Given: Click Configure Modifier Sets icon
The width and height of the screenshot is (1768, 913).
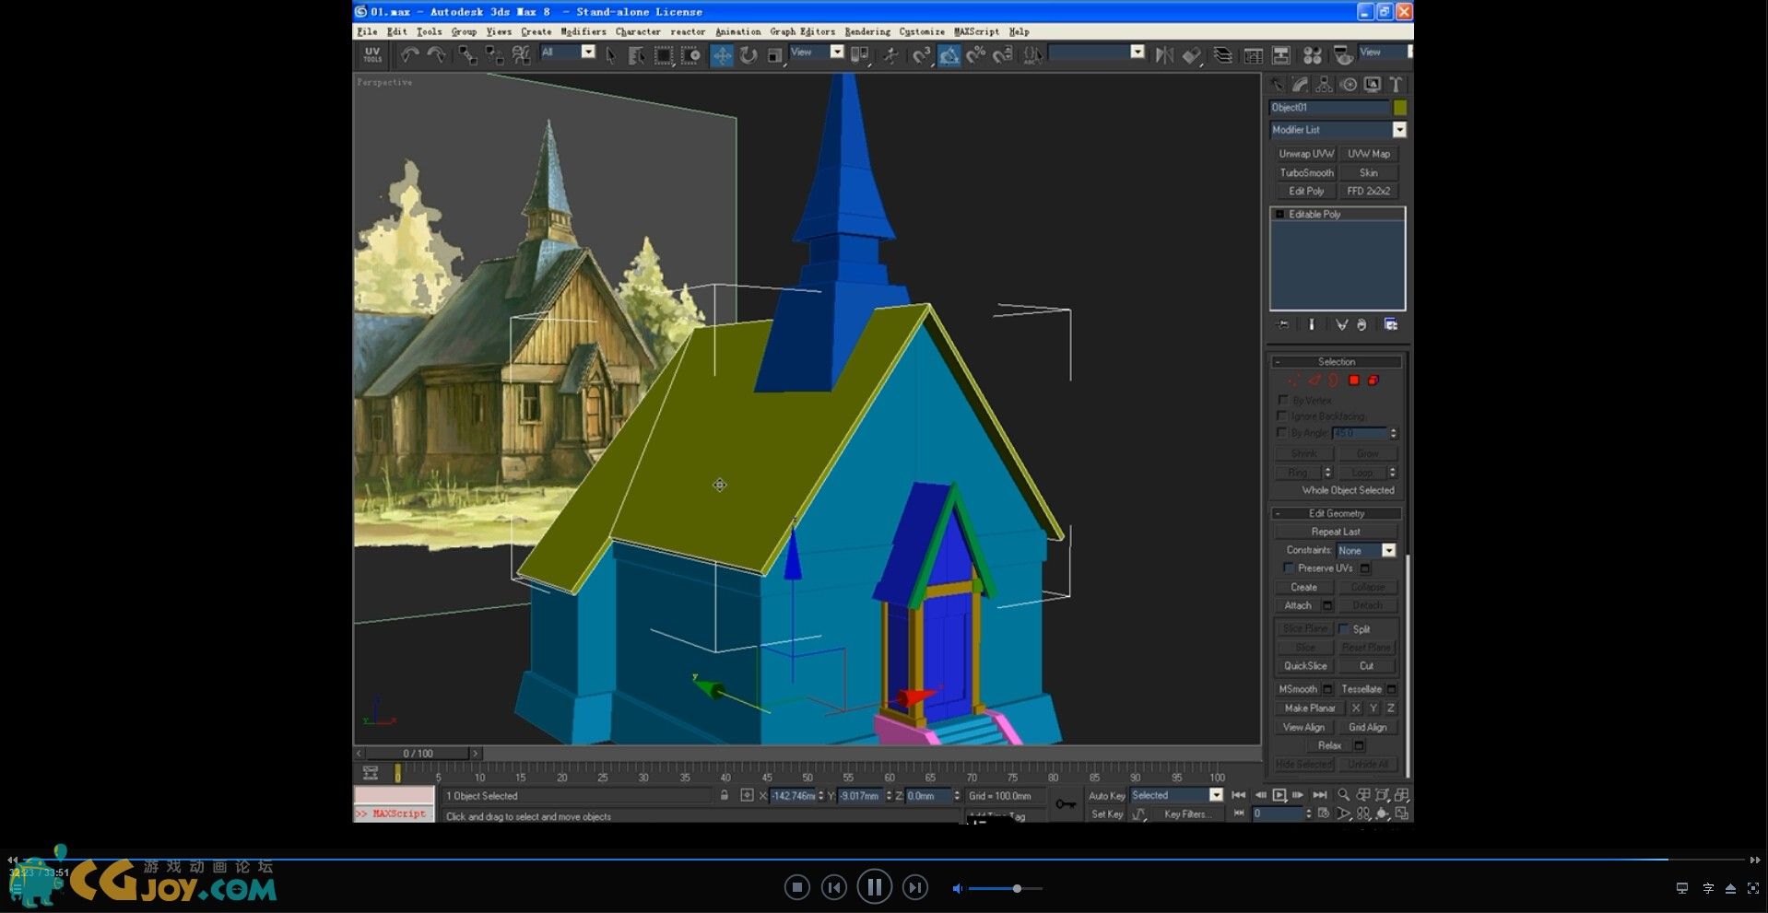Looking at the screenshot, I should click(x=1390, y=324).
